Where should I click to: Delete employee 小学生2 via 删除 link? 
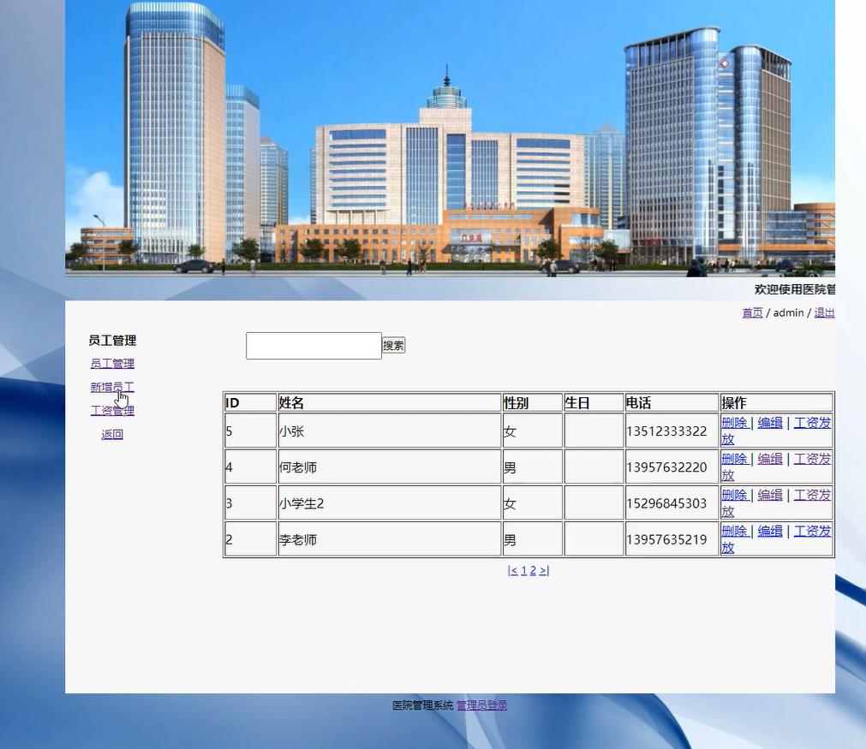[x=735, y=495]
